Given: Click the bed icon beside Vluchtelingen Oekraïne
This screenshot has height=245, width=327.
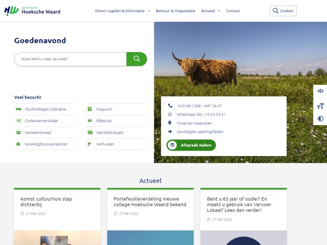Looking at the screenshot, I should 18,109.
